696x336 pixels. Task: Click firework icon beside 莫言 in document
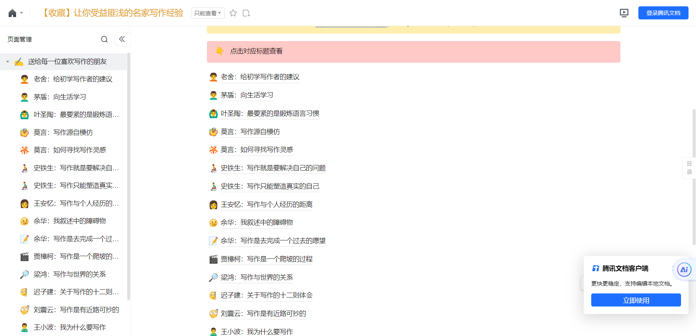tap(213, 150)
